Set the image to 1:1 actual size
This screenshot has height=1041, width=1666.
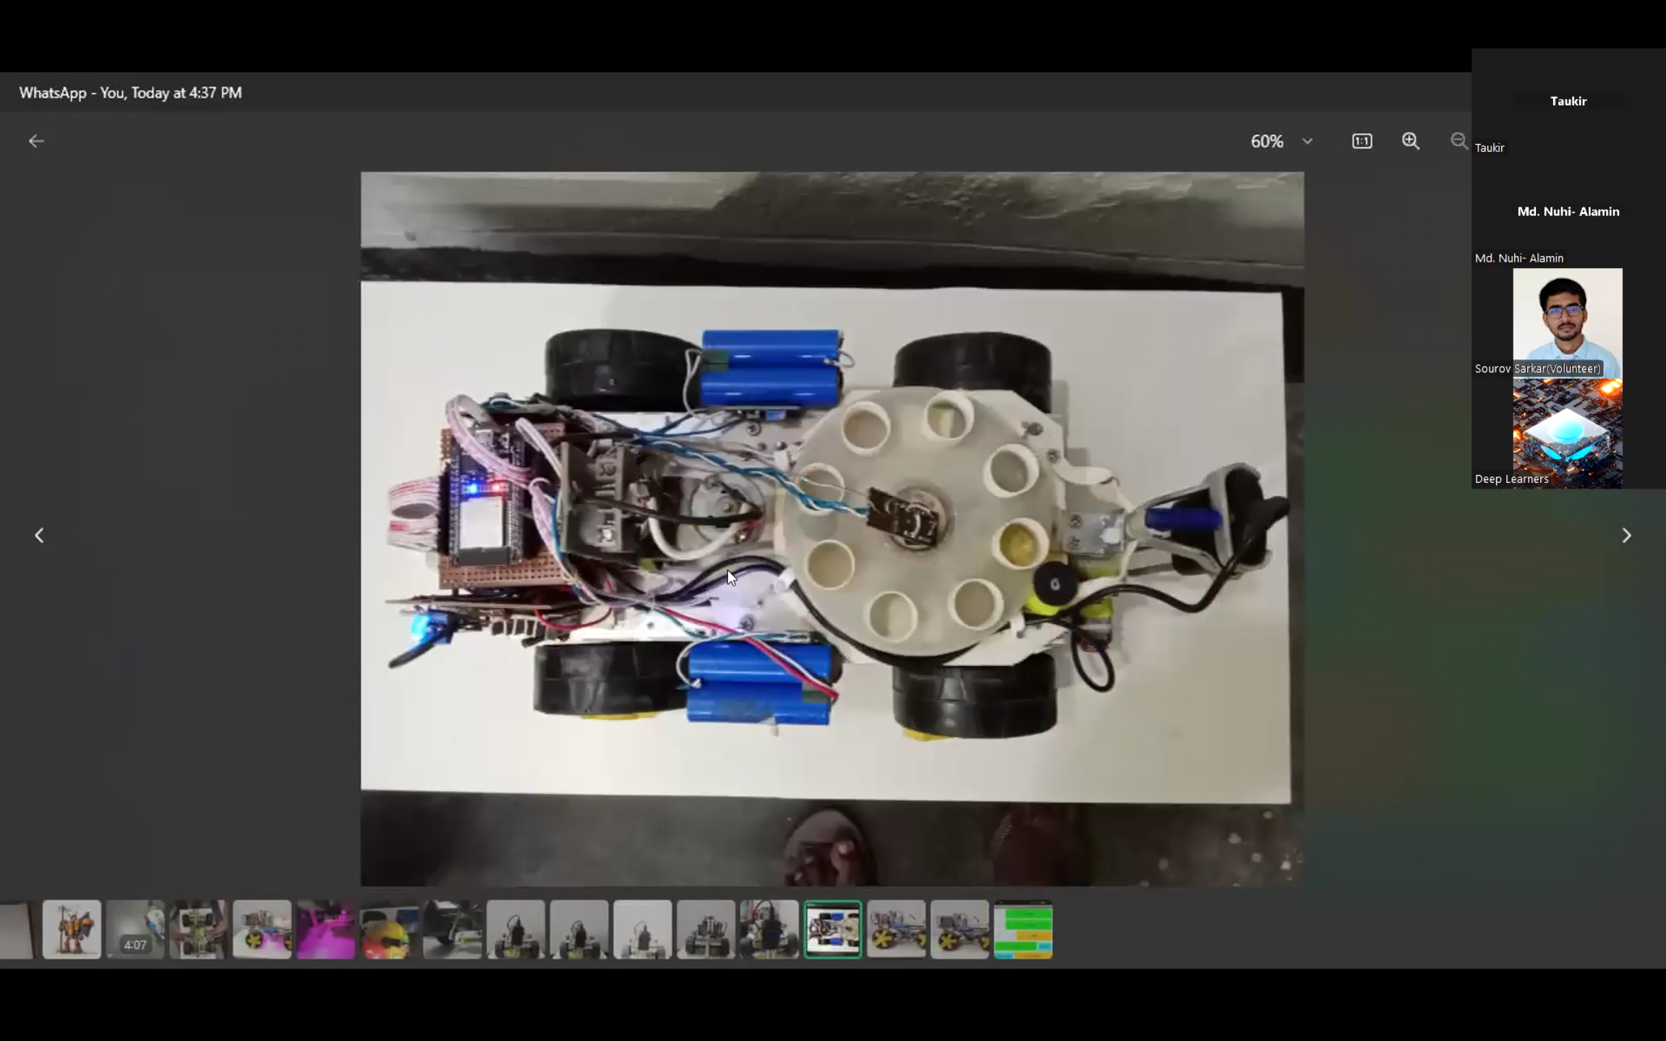pyautogui.click(x=1362, y=141)
